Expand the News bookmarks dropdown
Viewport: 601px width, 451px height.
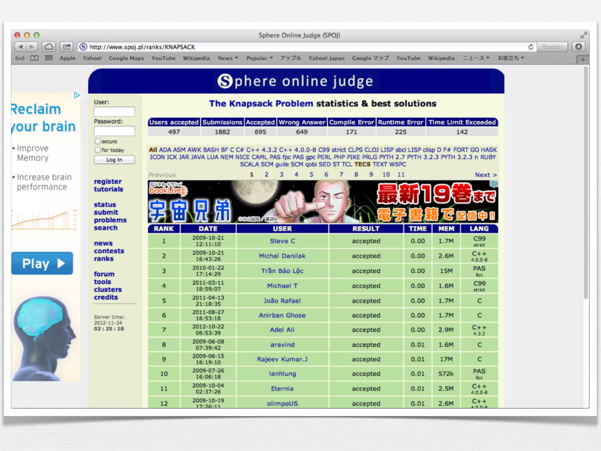[228, 58]
